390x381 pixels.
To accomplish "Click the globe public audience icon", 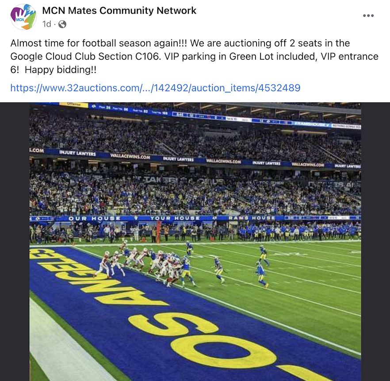I will (62, 24).
